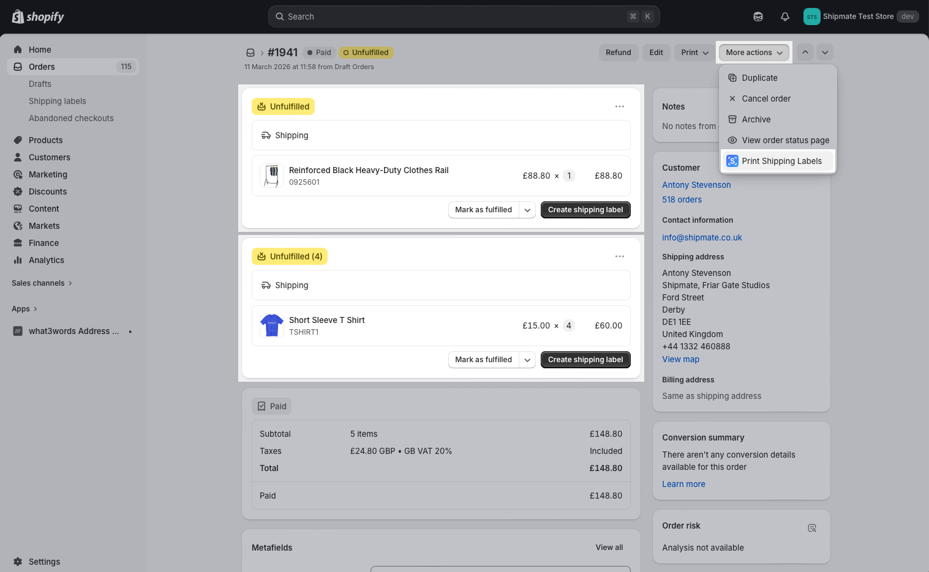The height and width of the screenshot is (572, 929).
Task: Open the three-dot menu on the Unfulfilled card
Action: tap(619, 106)
